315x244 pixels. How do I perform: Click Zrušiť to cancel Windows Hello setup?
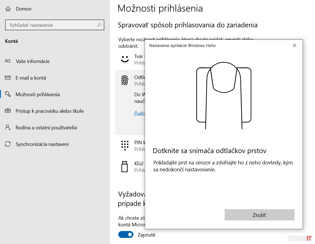(259, 215)
